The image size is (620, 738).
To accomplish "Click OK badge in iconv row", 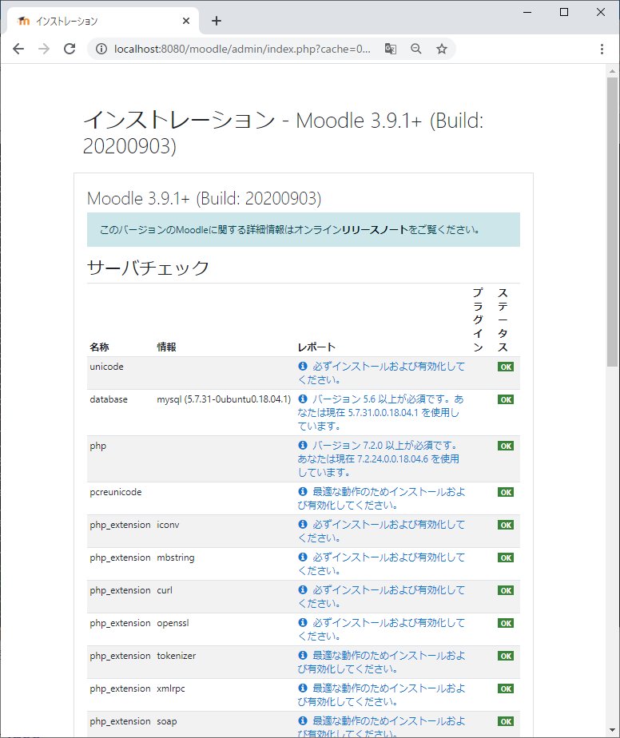I will tap(506, 525).
